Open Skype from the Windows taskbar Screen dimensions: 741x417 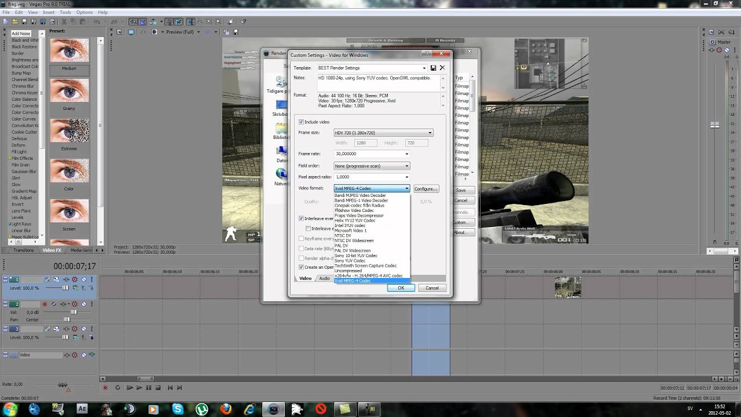[178, 409]
